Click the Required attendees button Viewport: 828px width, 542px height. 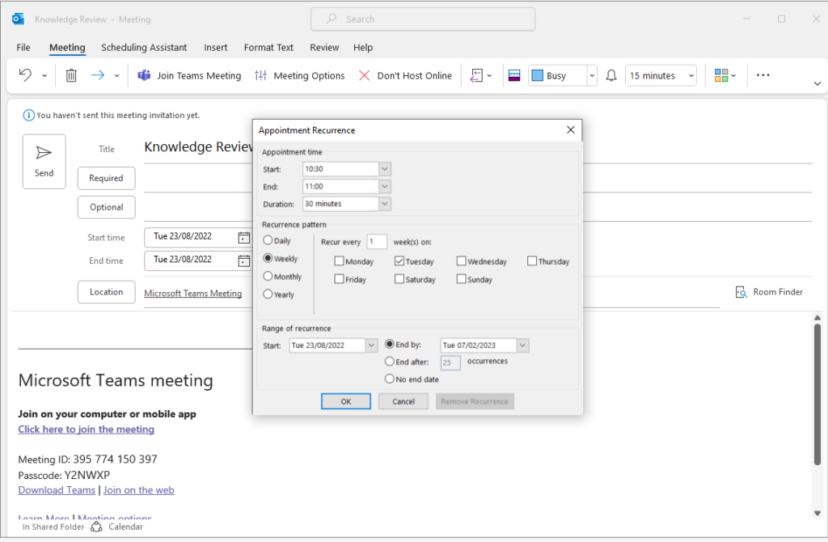(106, 178)
